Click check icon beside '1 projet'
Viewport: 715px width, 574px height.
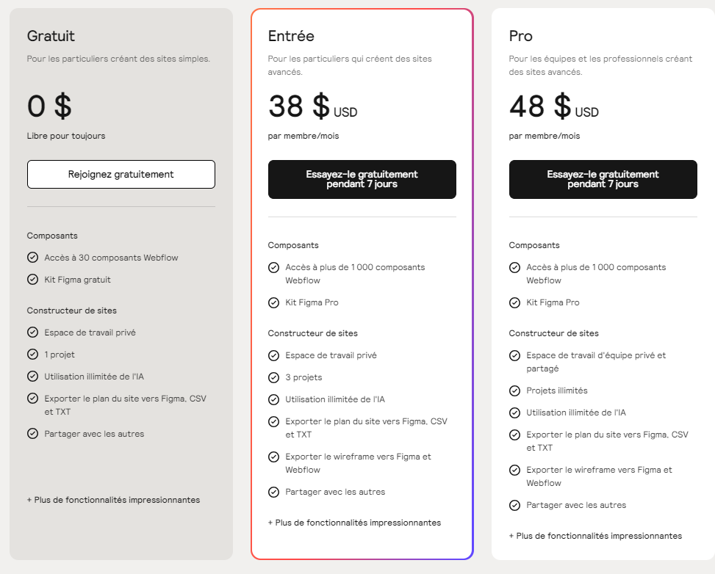33,354
